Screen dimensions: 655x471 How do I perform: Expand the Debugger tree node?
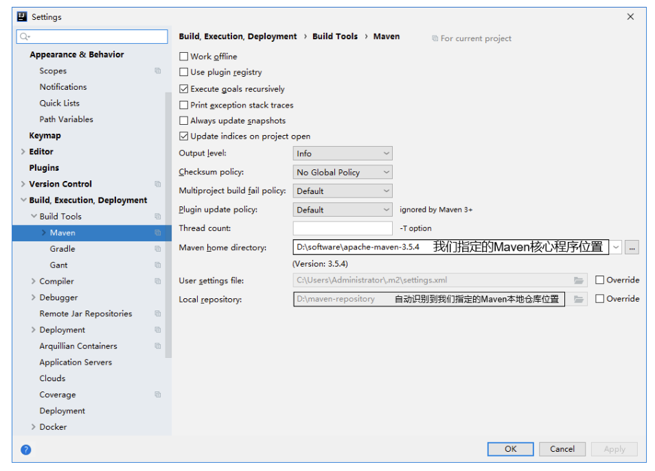34,297
